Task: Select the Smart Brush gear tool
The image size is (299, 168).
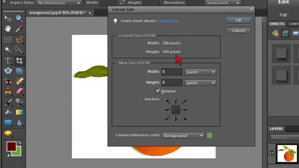Action: pos(19,102)
